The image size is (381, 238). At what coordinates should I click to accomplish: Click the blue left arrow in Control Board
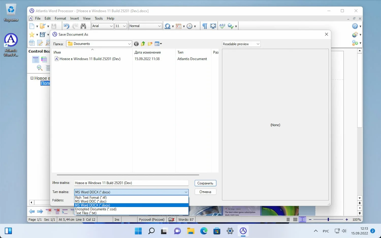pyautogui.click(x=32, y=211)
